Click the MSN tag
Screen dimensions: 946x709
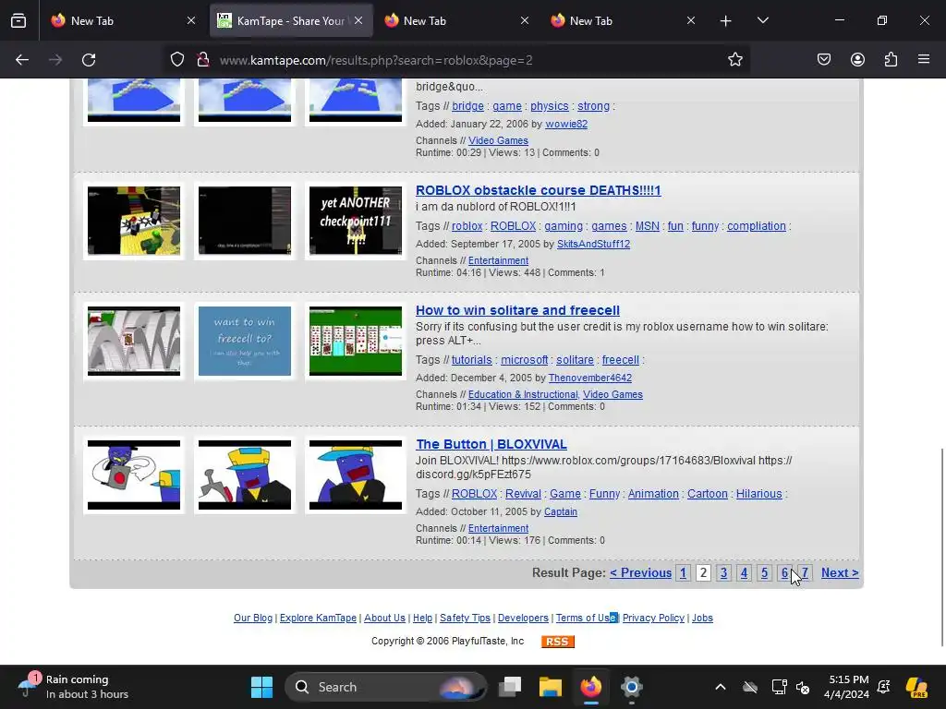pos(648,225)
